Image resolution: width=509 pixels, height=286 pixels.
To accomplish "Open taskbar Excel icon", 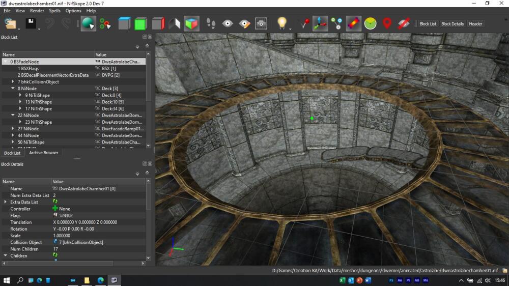I will click(x=342, y=280).
